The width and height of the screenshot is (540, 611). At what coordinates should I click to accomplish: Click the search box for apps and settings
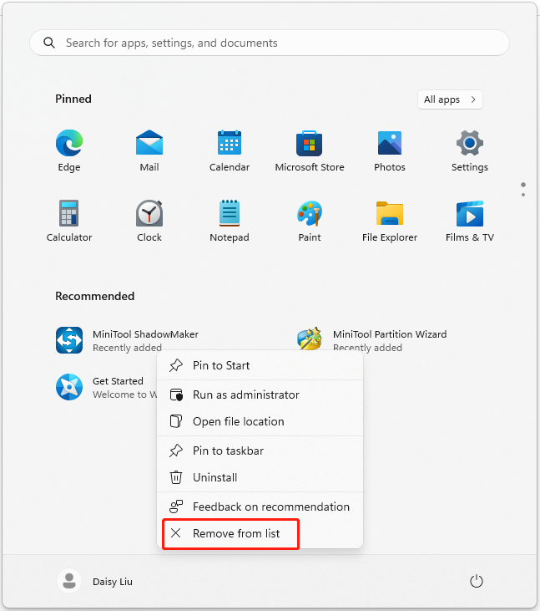tap(269, 43)
